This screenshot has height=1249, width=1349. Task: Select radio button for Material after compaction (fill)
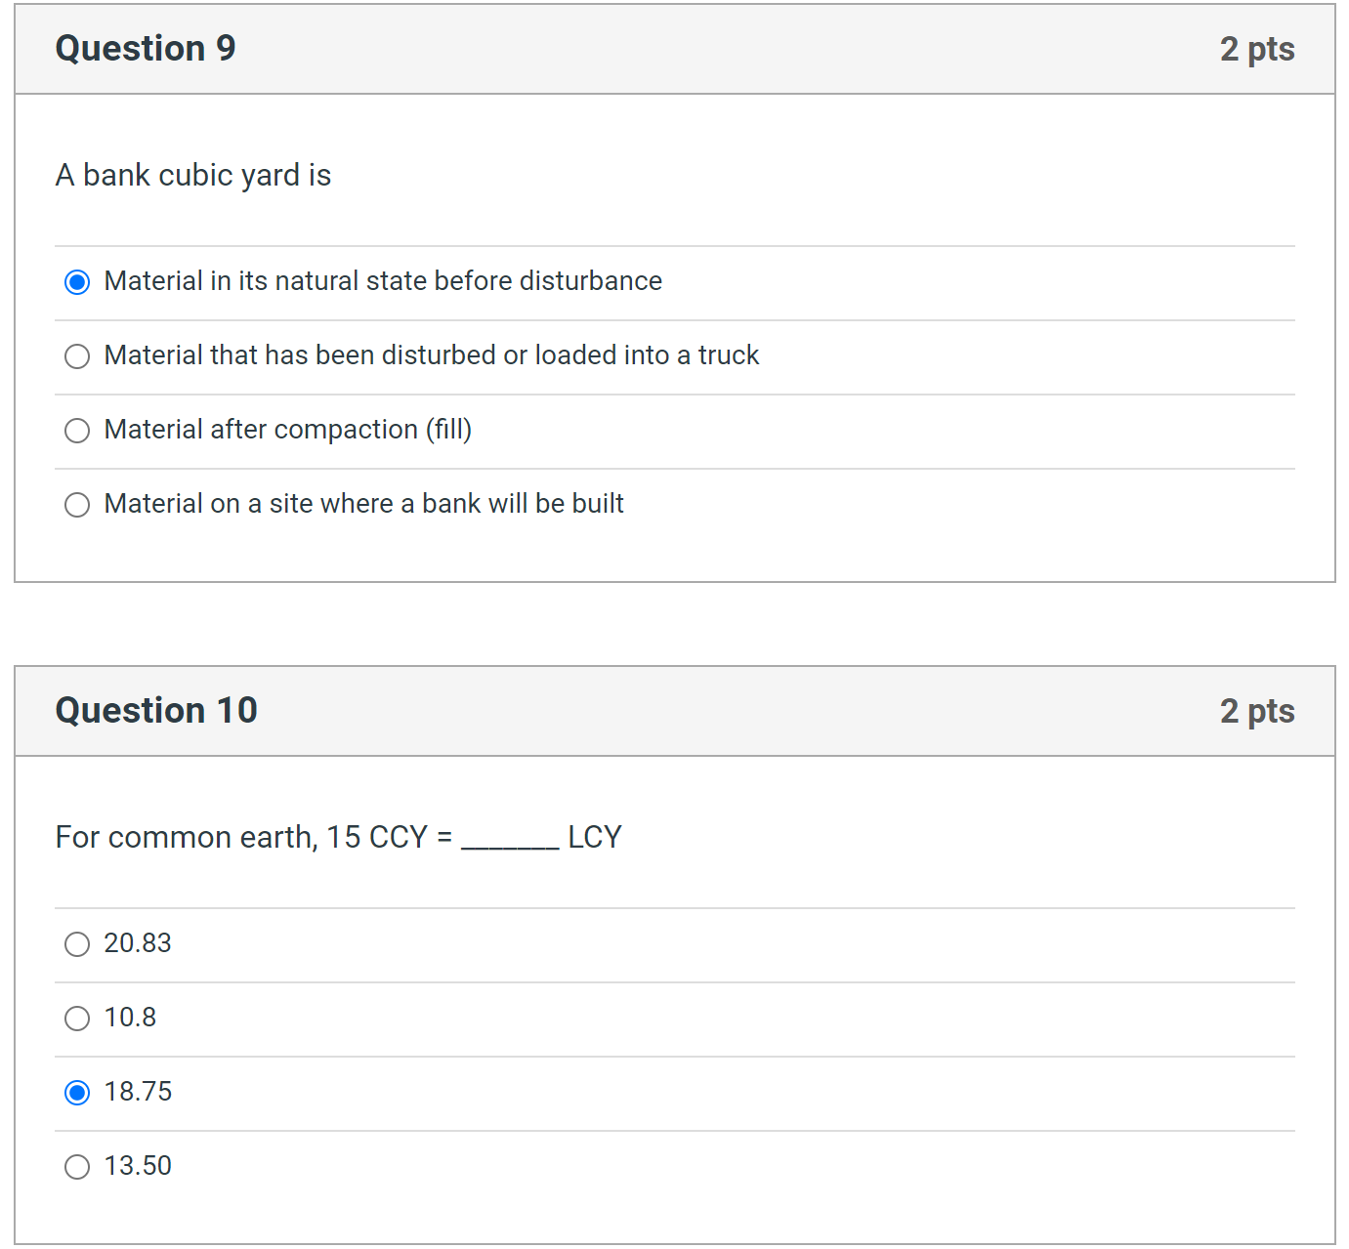point(77,431)
